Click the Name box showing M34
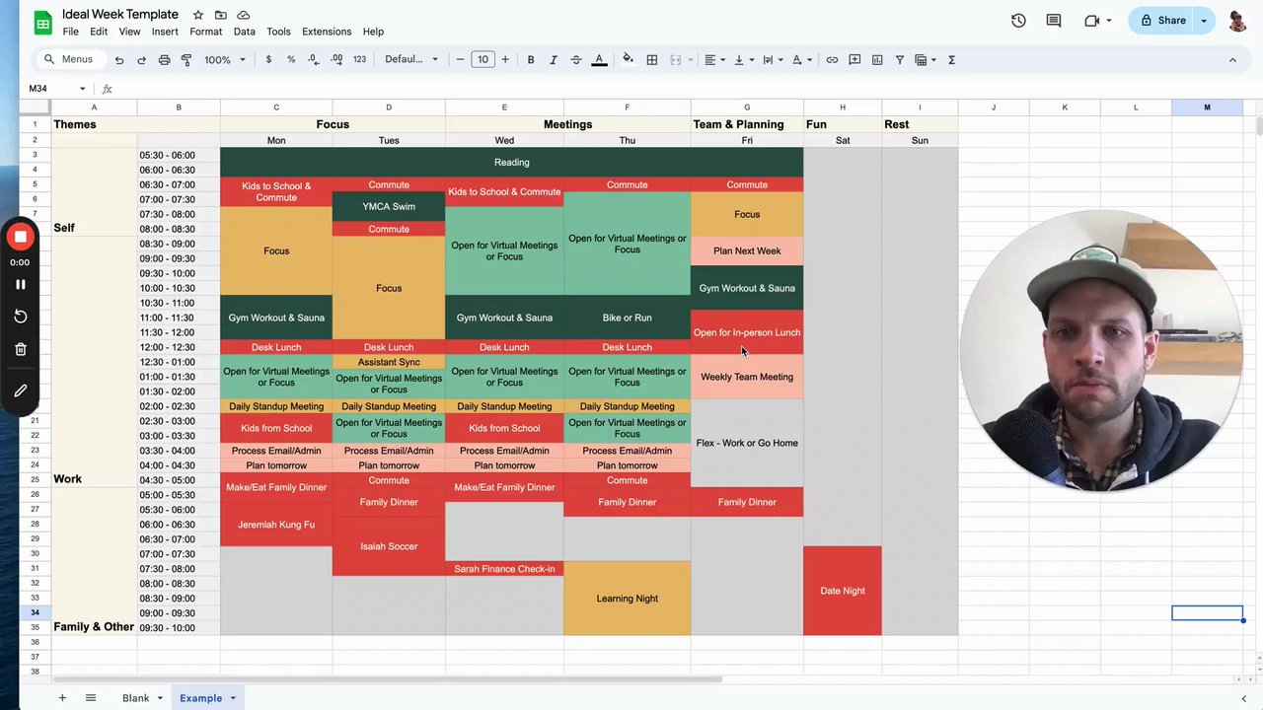The width and height of the screenshot is (1263, 710). click(57, 89)
